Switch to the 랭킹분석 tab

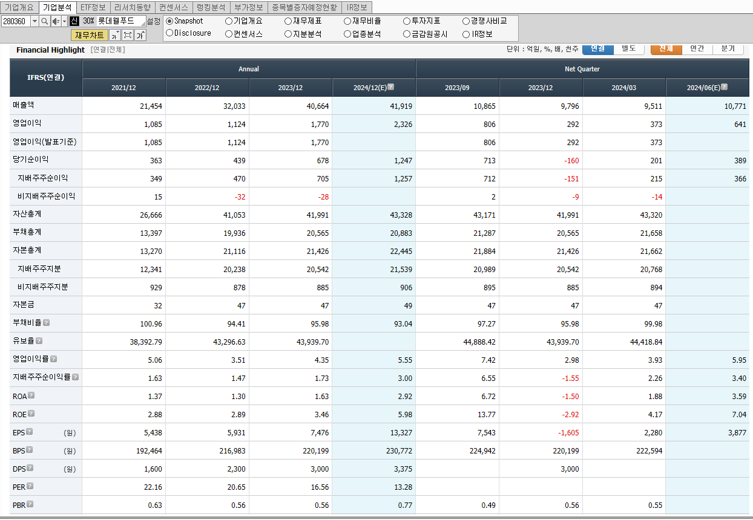click(x=211, y=7)
